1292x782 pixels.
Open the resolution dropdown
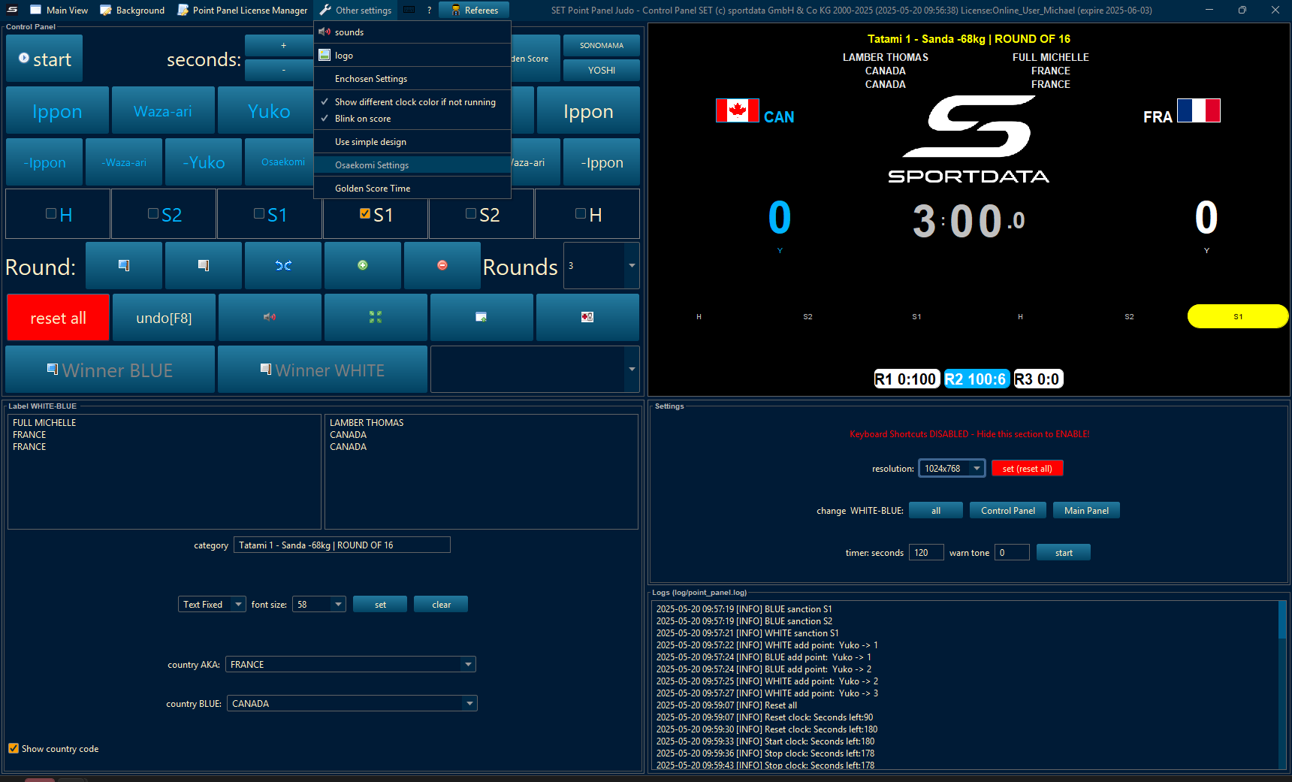(952, 469)
